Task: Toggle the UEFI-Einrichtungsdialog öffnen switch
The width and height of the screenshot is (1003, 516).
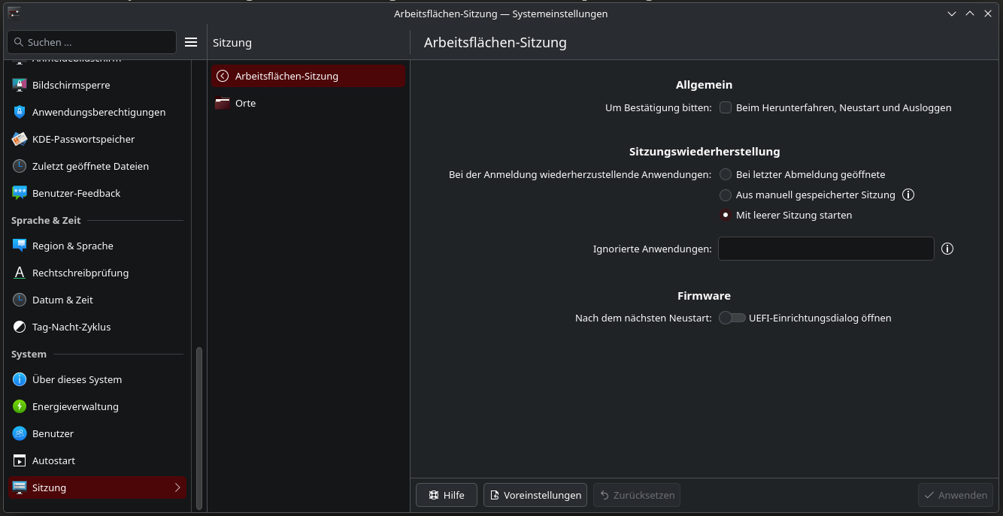Action: pyautogui.click(x=732, y=318)
